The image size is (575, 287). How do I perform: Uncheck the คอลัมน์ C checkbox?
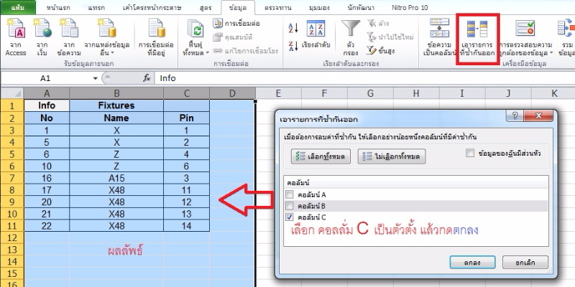click(290, 217)
